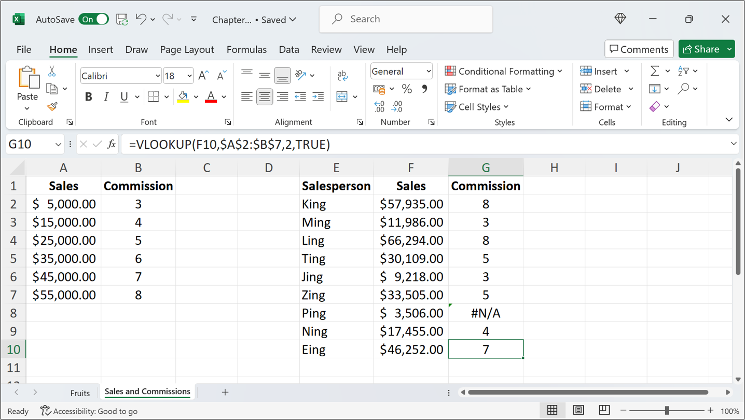Switch to the Formulas ribbon tab
Screen dimensions: 745x420
tap(246, 49)
